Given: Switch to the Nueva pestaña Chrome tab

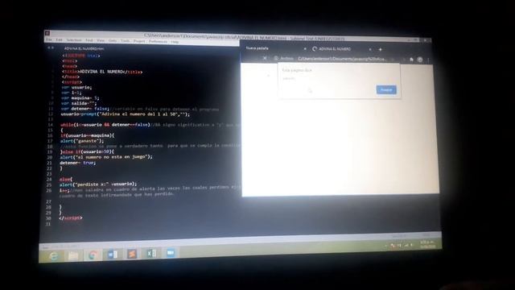Looking at the screenshot, I should click(x=257, y=48).
